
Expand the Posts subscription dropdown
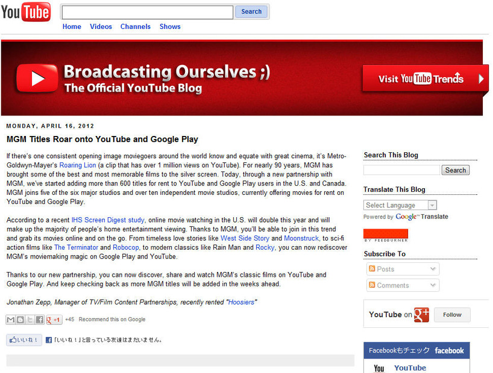click(433, 269)
